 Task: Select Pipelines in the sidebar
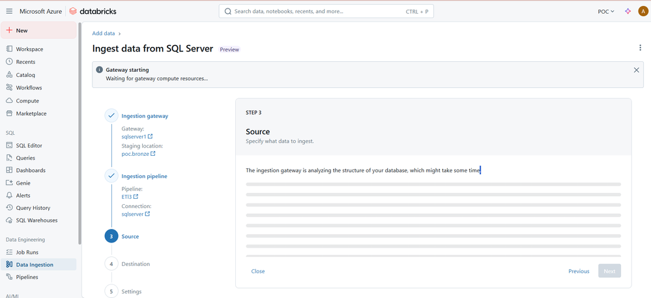point(27,277)
